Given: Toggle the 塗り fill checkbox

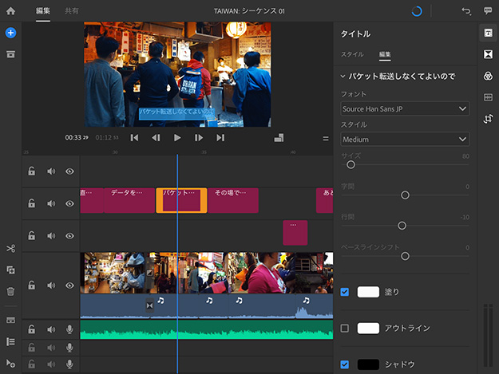Looking at the screenshot, I should click(x=345, y=292).
